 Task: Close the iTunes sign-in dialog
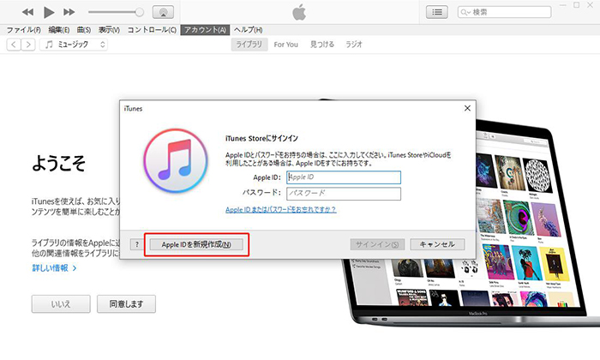pyautogui.click(x=467, y=108)
